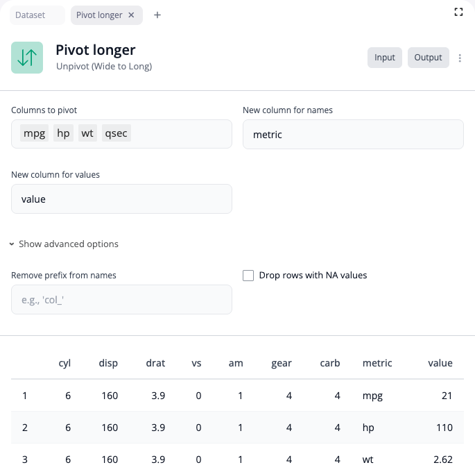475x472 pixels.
Task: Open the three-dot more options menu
Action: point(460,58)
